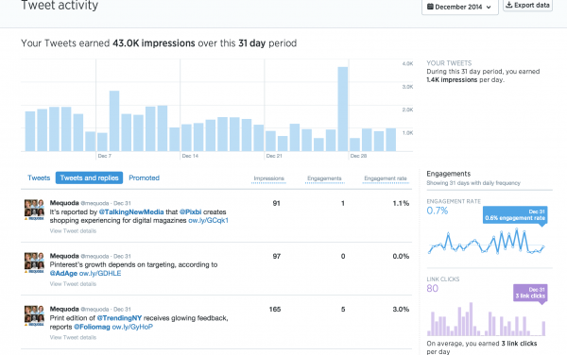Click the Engagement rate column header

(x=386, y=178)
